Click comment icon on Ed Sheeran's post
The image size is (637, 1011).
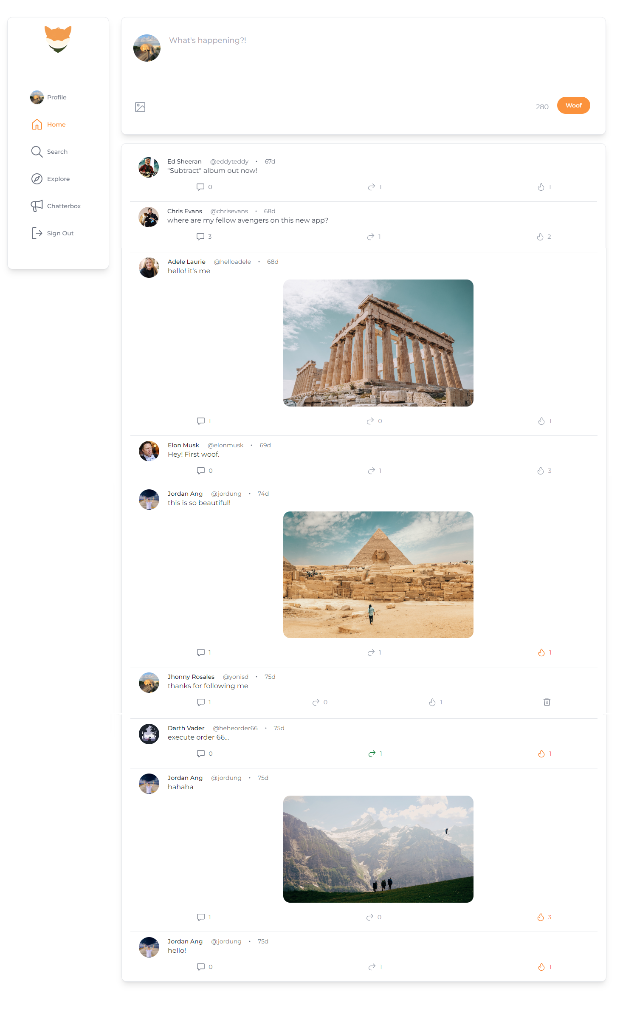pyautogui.click(x=200, y=187)
